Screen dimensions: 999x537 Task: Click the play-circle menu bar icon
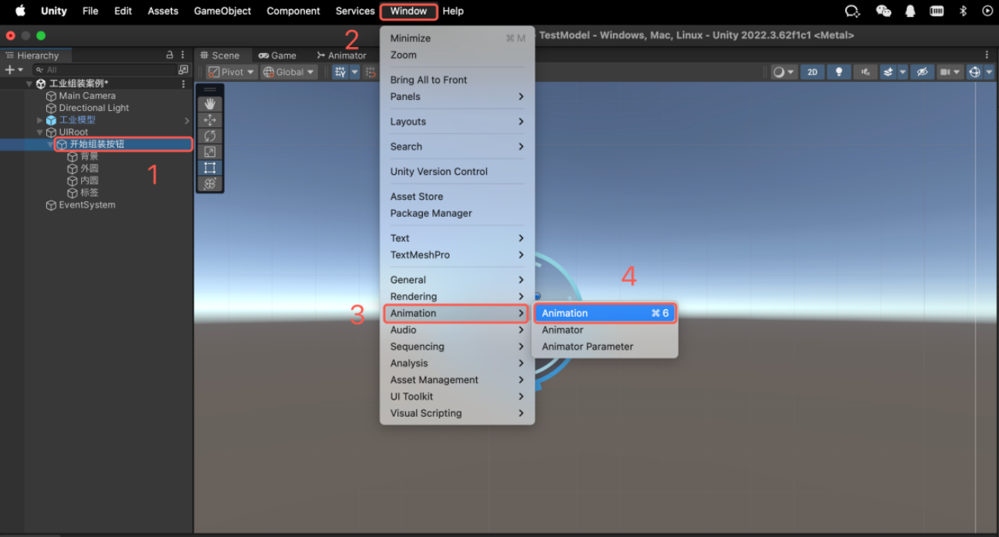click(x=987, y=11)
